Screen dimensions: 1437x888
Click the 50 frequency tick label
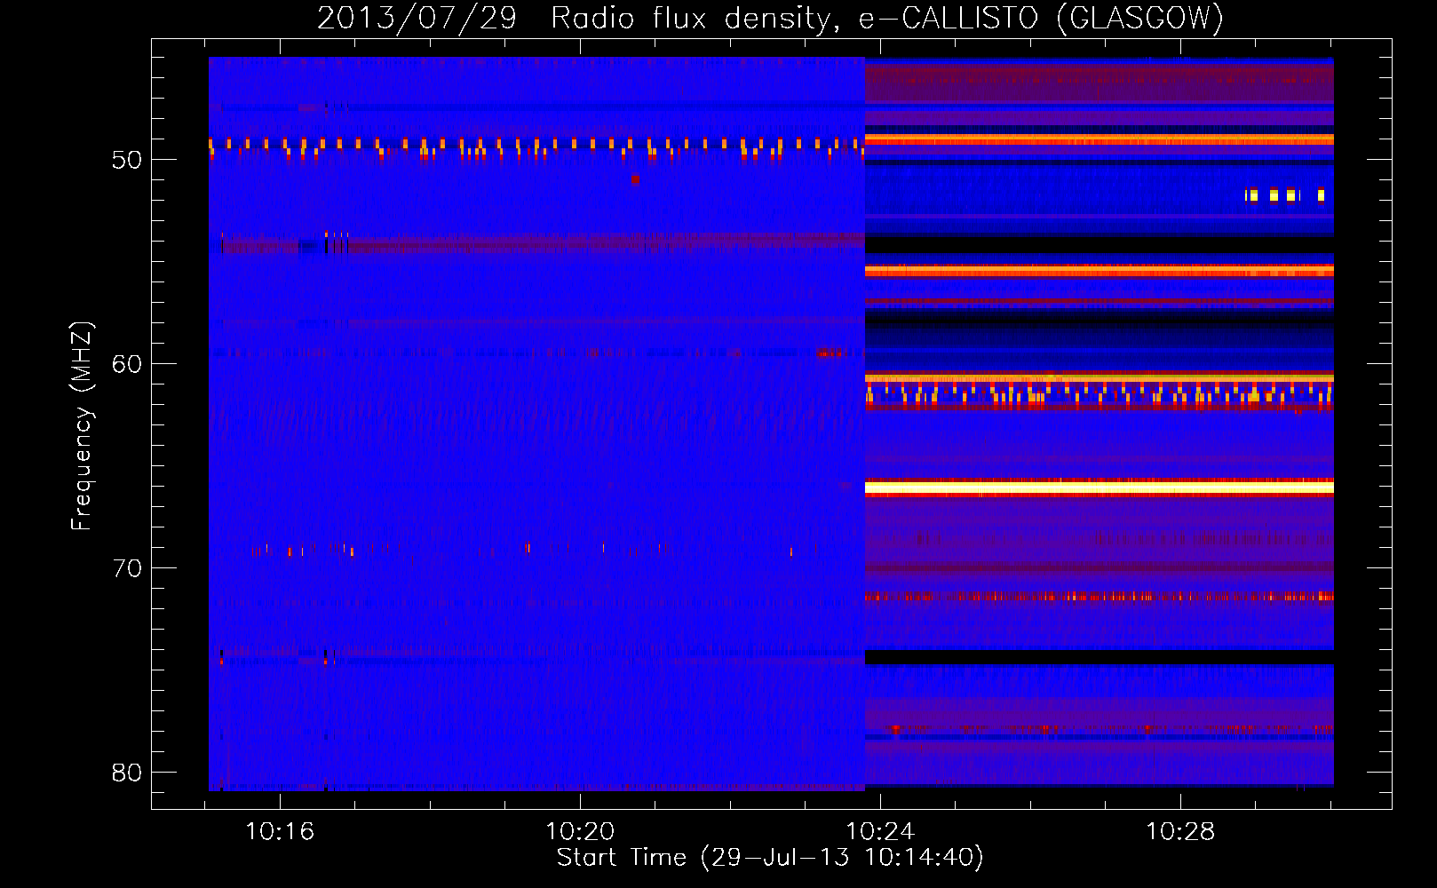127,161
